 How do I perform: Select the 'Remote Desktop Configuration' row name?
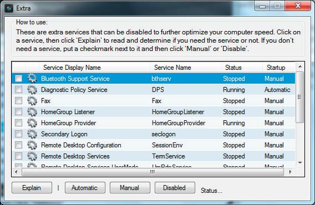pyautogui.click(x=81, y=145)
